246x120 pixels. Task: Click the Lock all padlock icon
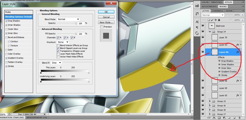(x=219, y=20)
